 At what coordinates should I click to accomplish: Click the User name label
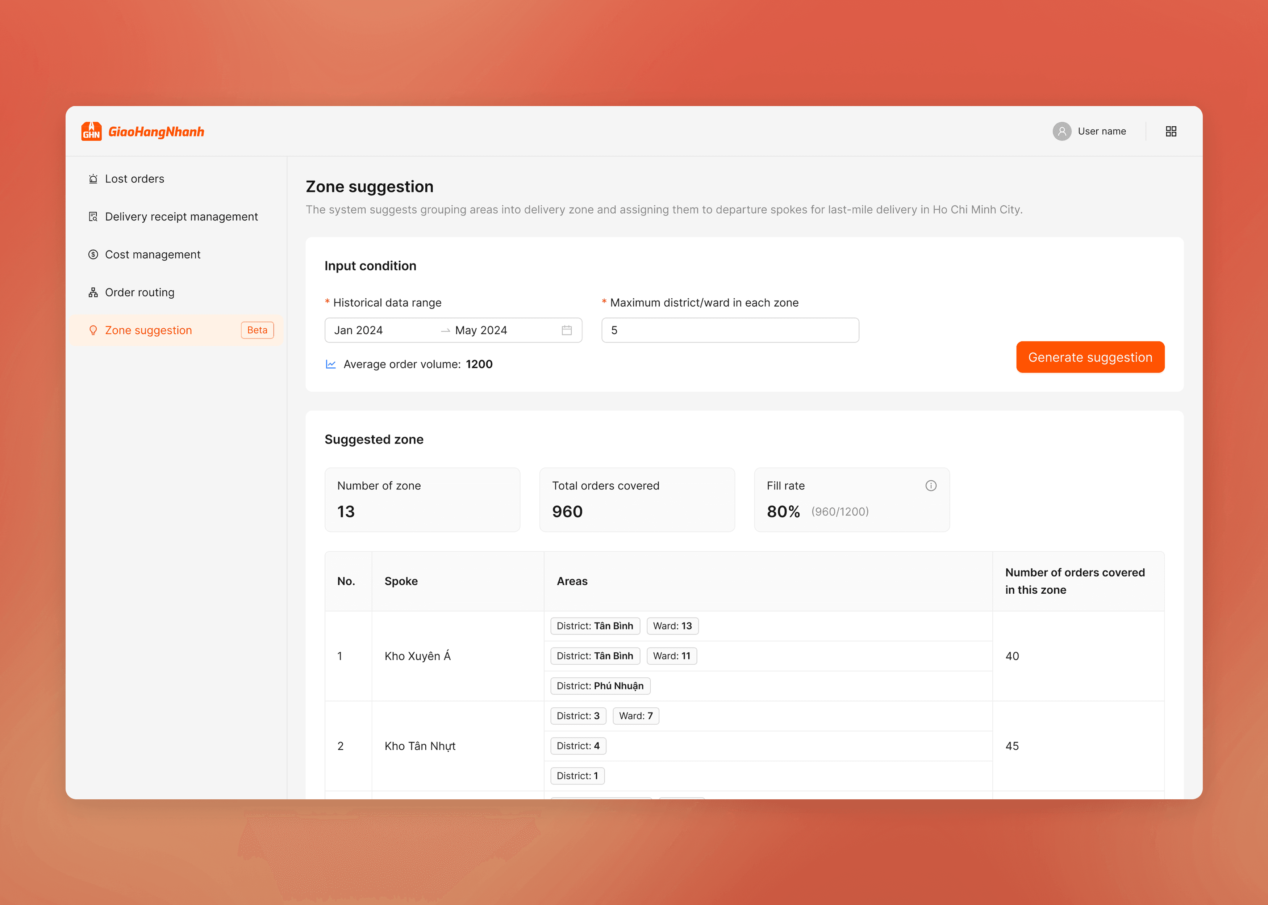tap(1102, 131)
